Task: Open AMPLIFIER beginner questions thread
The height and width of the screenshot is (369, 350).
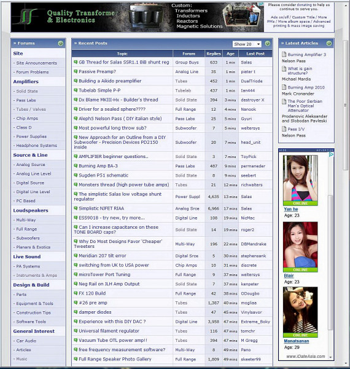Action: click(113, 156)
